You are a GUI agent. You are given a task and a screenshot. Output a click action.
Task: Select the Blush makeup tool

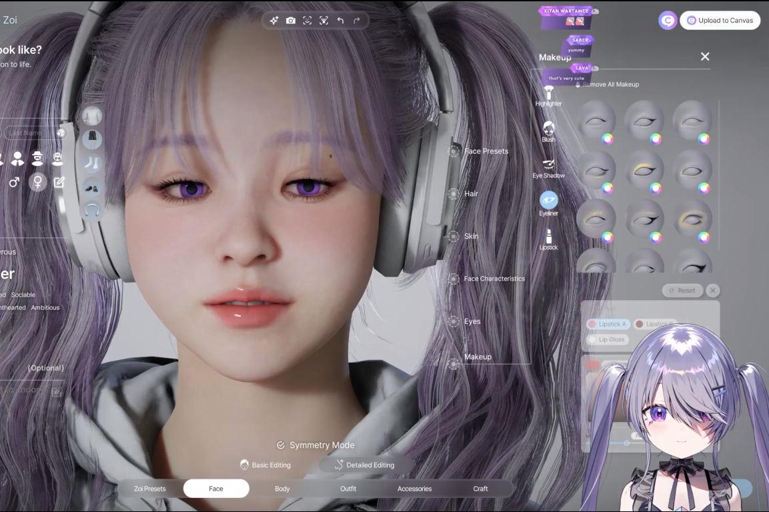point(548,131)
